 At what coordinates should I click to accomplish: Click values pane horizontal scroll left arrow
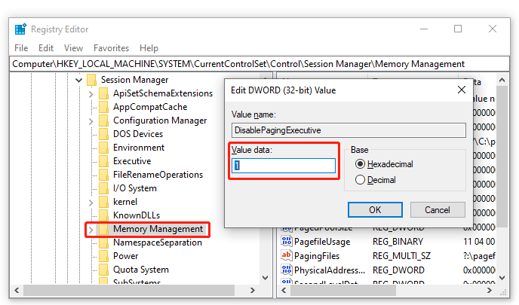coord(284,291)
